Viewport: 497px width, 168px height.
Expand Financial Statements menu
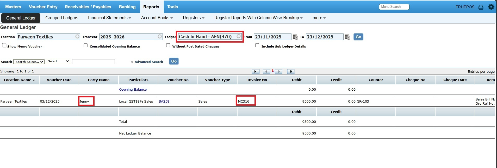pyautogui.click(x=110, y=18)
